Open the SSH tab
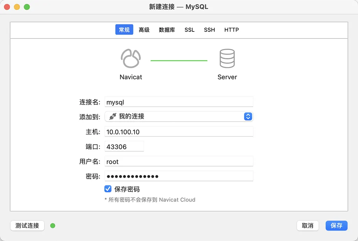This screenshot has height=241, width=358. (x=209, y=30)
